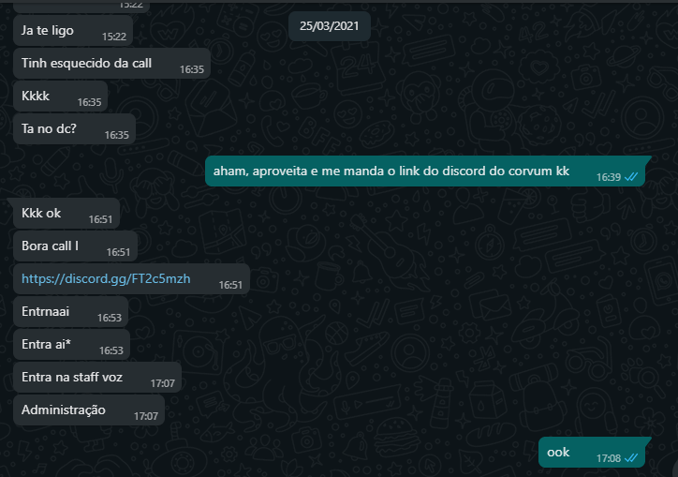This screenshot has width=678, height=477.
Task: Click the partially visible 15:22 message at top
Action: [81, 6]
